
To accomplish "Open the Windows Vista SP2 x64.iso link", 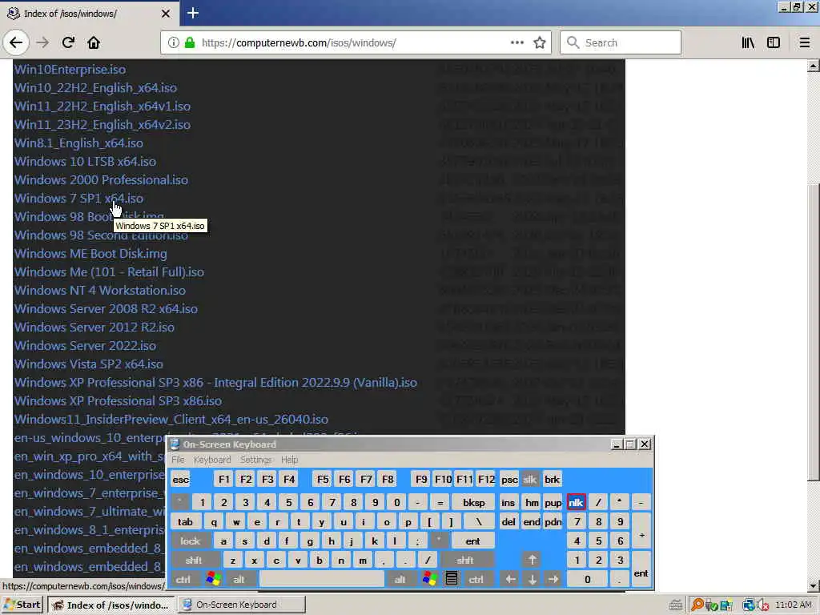I will point(88,364).
